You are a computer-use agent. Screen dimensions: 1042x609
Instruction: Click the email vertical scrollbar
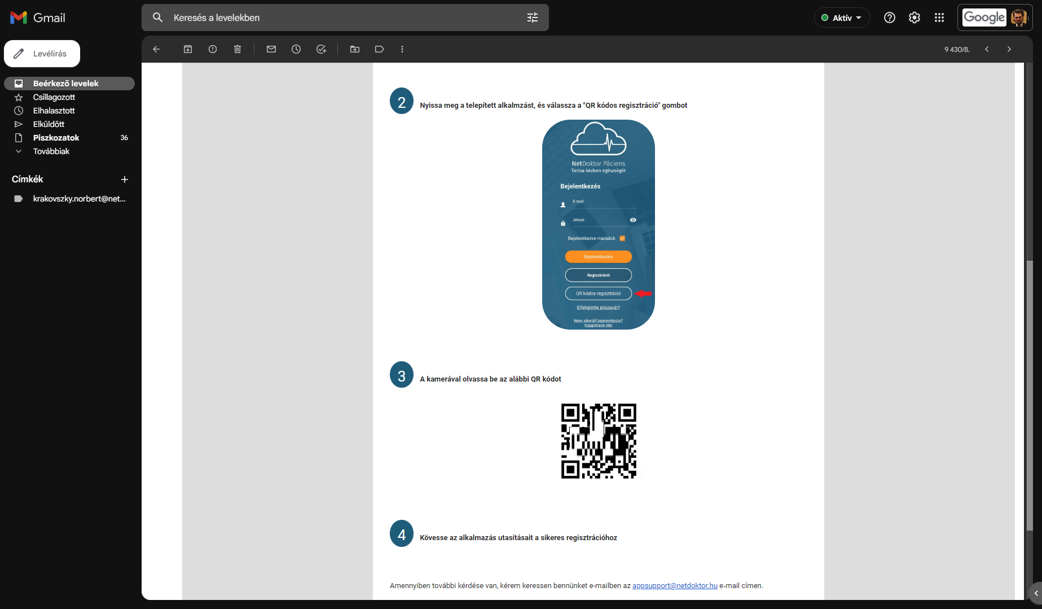click(1030, 395)
